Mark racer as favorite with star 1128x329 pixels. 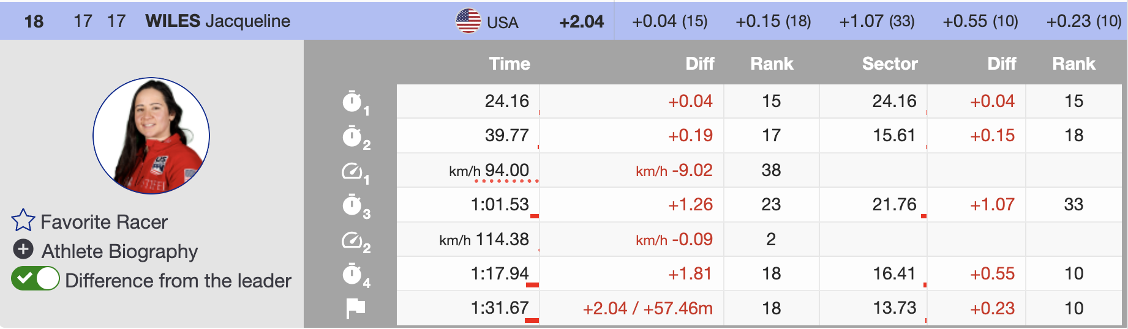(x=23, y=221)
